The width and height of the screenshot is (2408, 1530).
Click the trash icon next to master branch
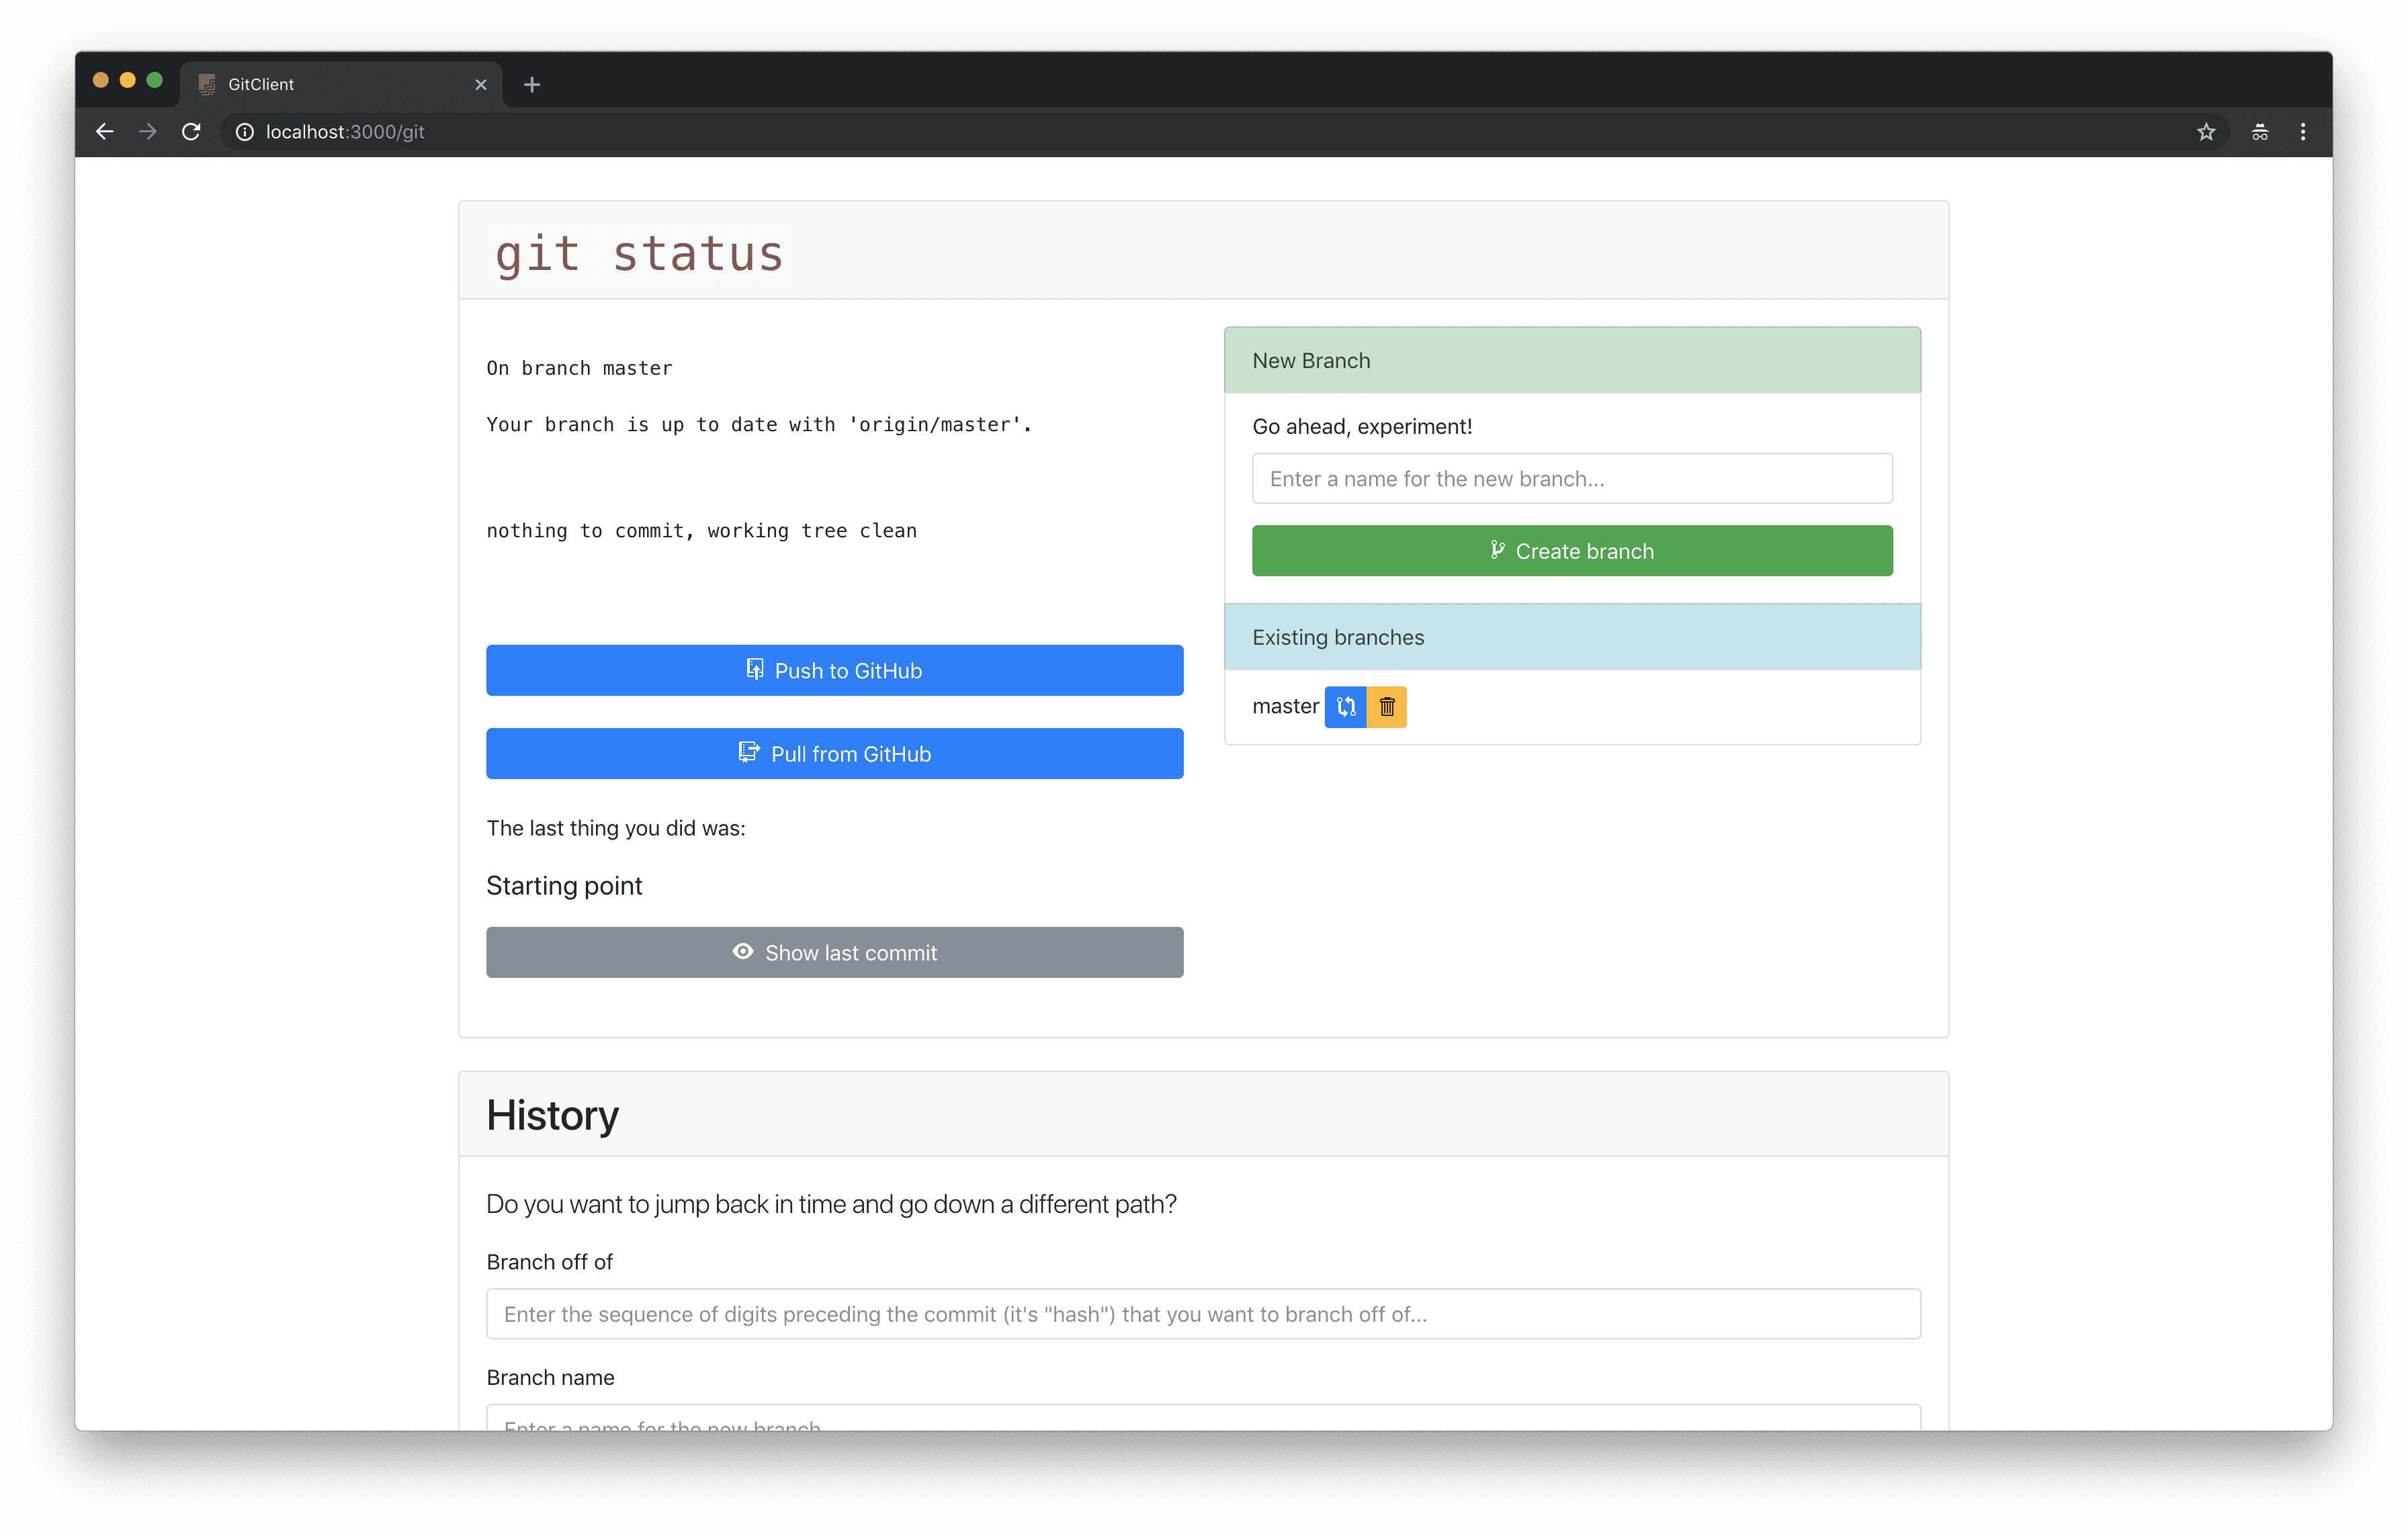[1387, 707]
